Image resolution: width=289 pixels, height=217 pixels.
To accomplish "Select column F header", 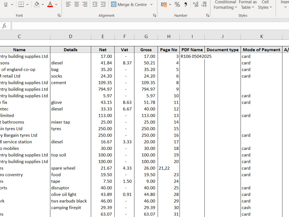I will 124,36.
